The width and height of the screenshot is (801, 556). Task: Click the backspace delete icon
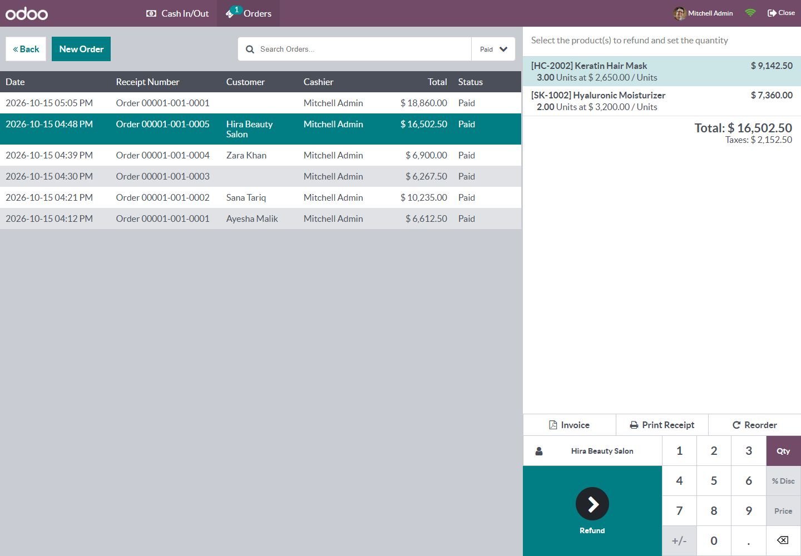(783, 541)
